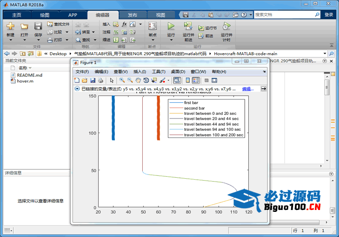Viewport: 339px width, 237px height.
Task: Run the script with the green 运行 arrow
Action: coord(171,26)
